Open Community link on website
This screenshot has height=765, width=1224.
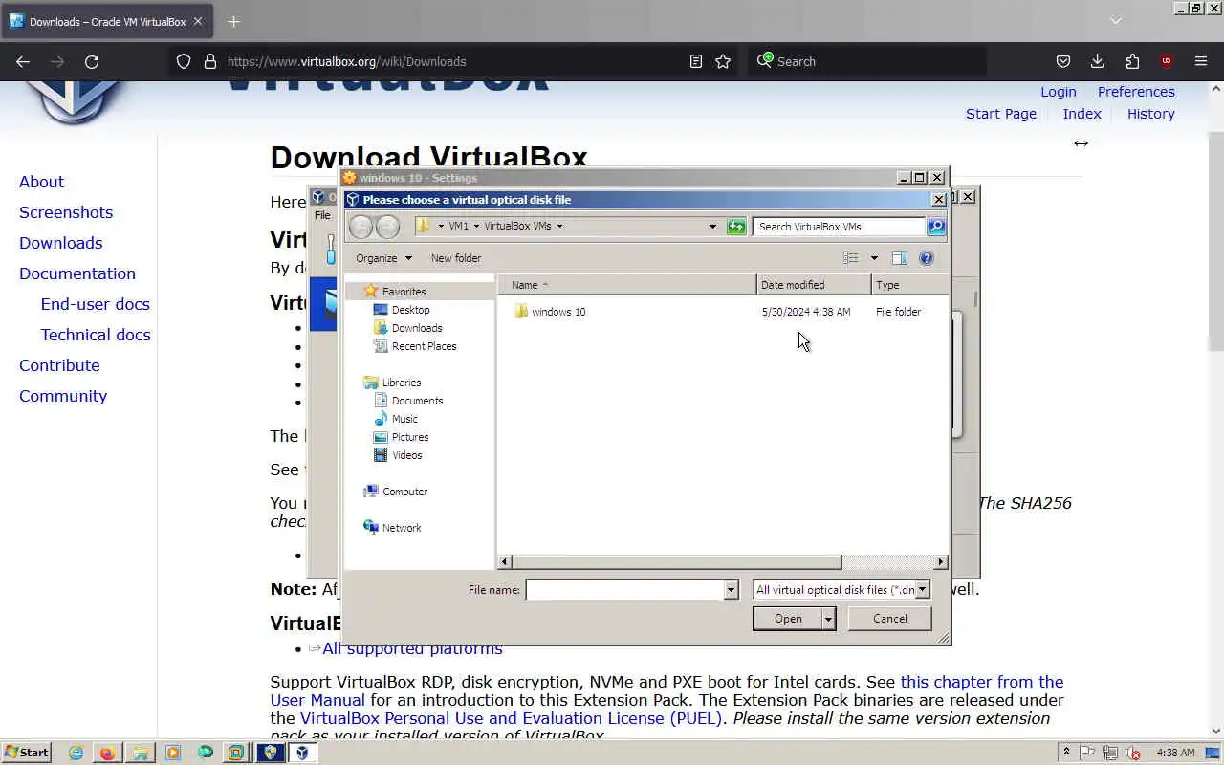coord(63,396)
